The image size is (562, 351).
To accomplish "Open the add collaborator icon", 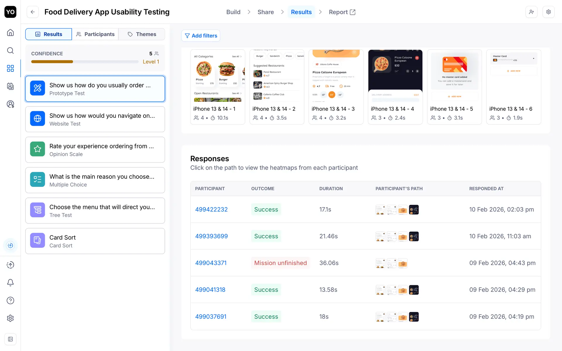I will point(531,12).
